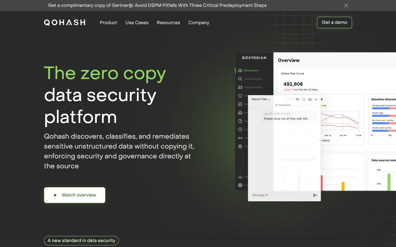Click the document file icon in sidebar
The height and width of the screenshot is (247, 396).
[x=240, y=121]
